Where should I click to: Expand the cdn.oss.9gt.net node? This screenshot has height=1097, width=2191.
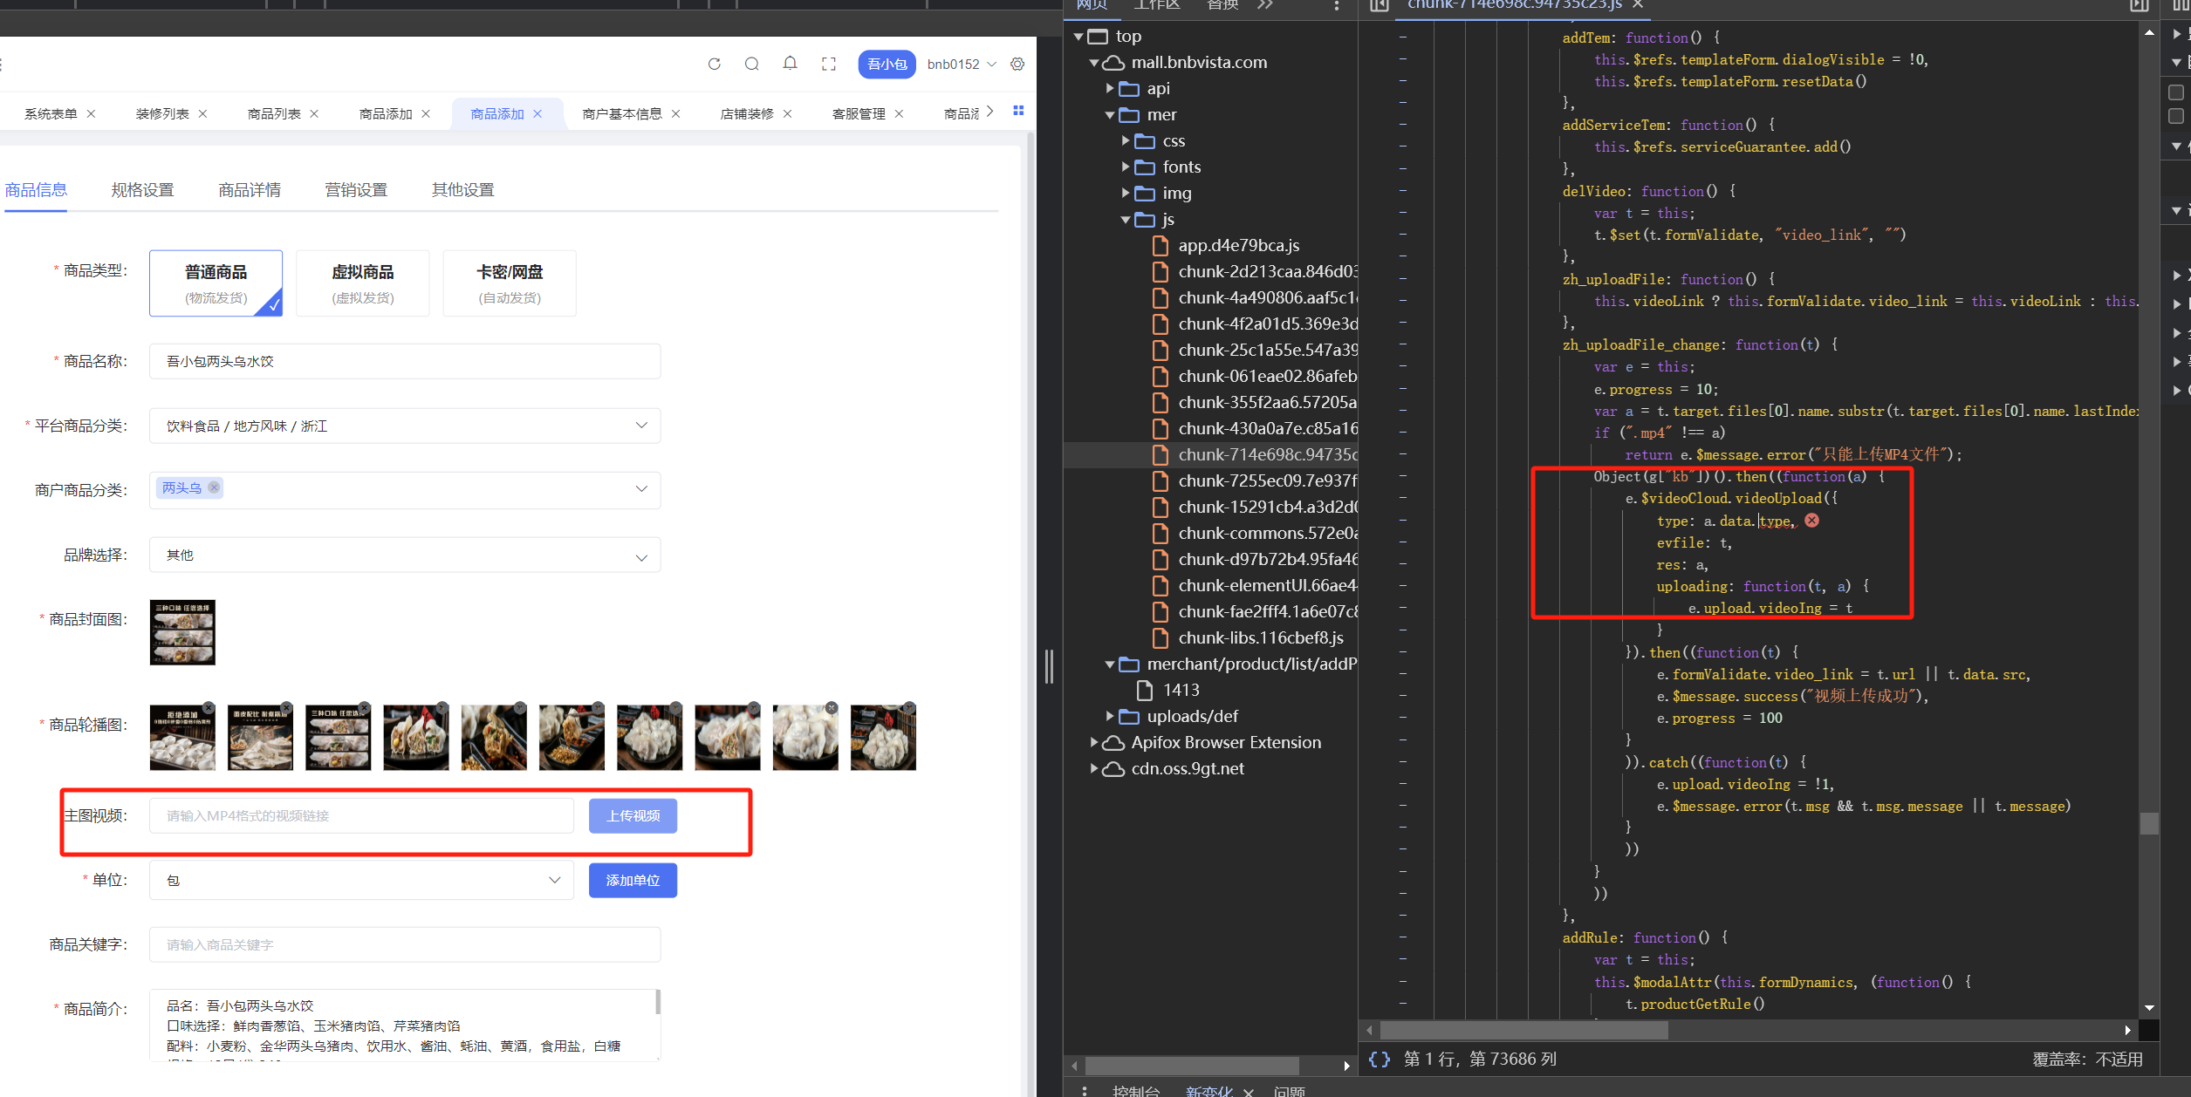[1094, 769]
